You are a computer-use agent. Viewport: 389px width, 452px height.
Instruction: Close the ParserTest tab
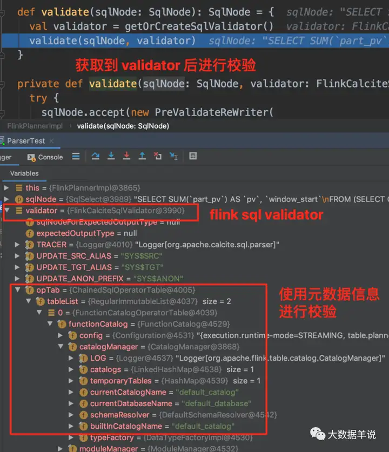pos(52,141)
